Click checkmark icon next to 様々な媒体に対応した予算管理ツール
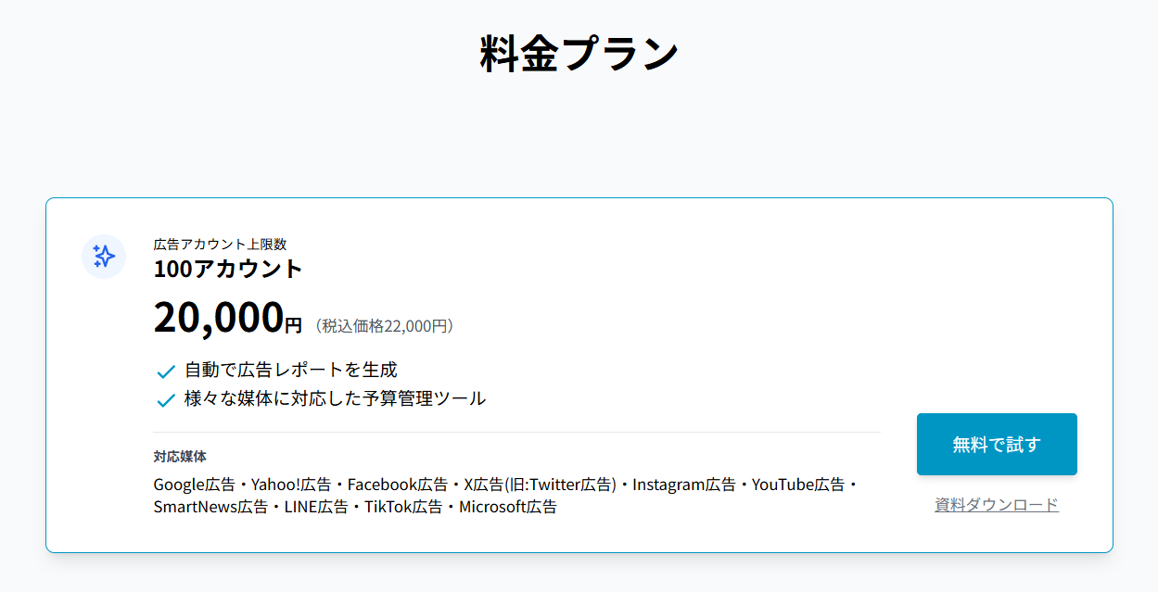Screen dimensions: 1158x592 click(x=166, y=400)
